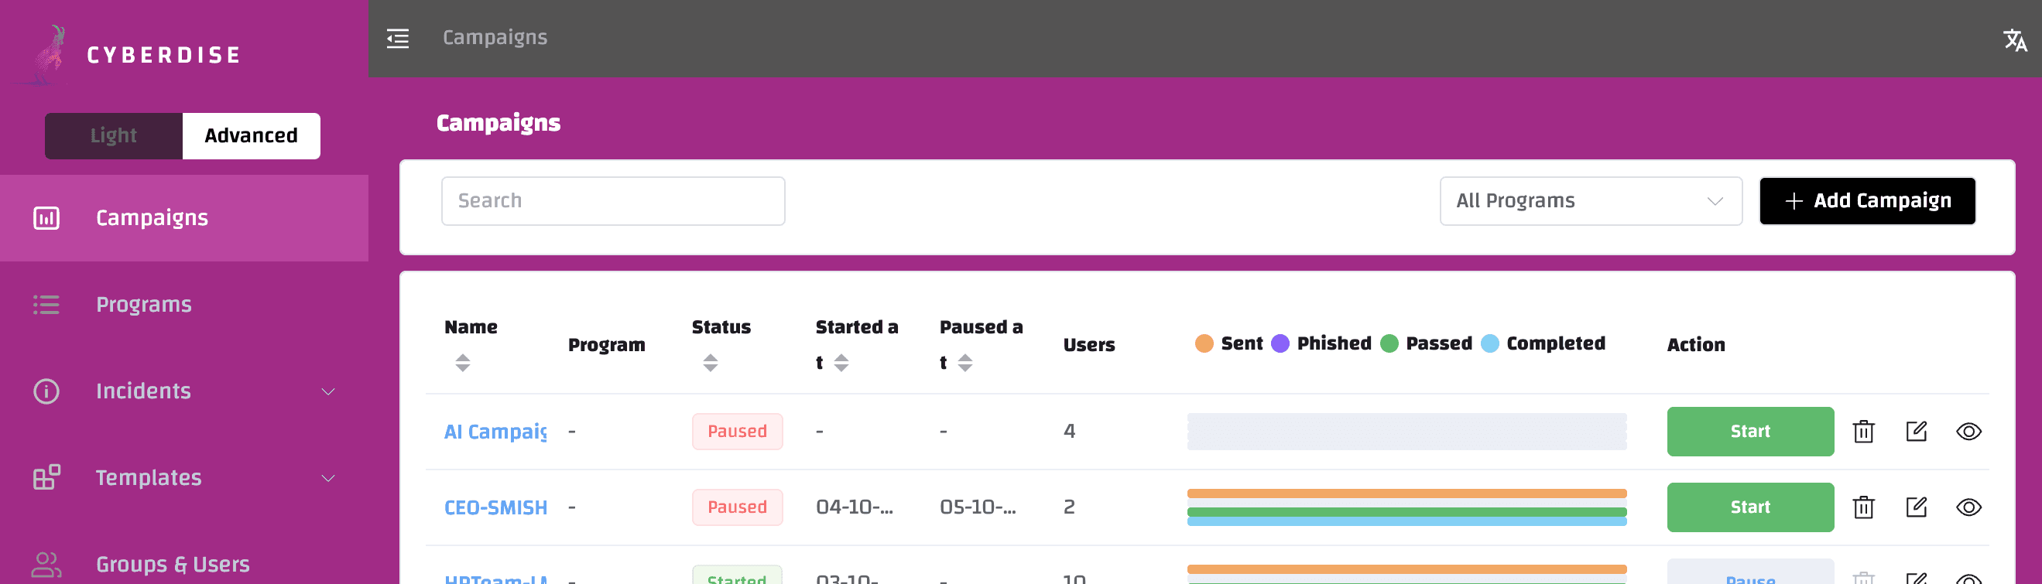Open the AI Campaign link
2042x584 pixels.
[495, 431]
